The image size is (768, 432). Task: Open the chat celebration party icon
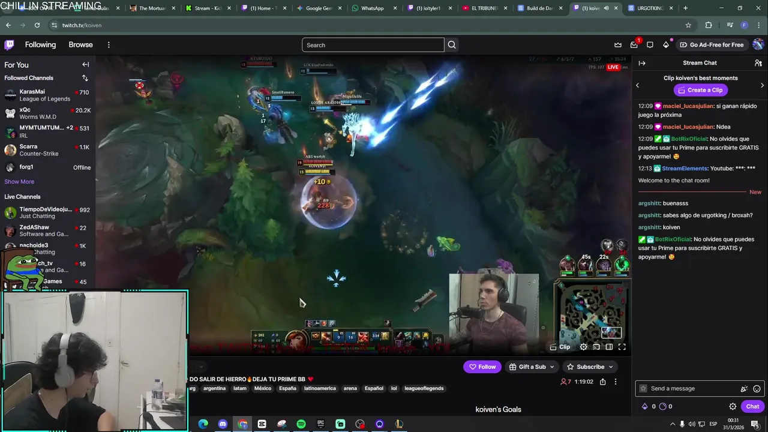click(x=744, y=388)
